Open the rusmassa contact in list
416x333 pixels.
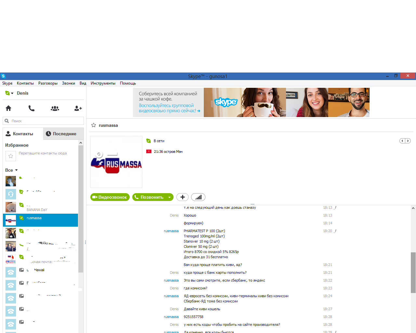(41, 220)
